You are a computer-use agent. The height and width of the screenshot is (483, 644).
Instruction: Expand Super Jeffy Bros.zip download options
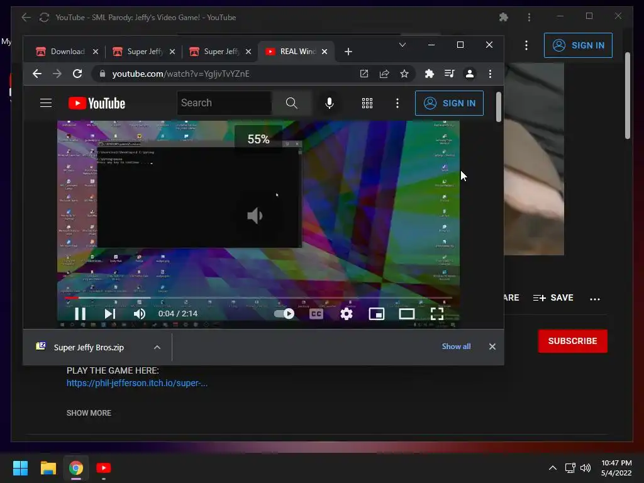coord(157,347)
